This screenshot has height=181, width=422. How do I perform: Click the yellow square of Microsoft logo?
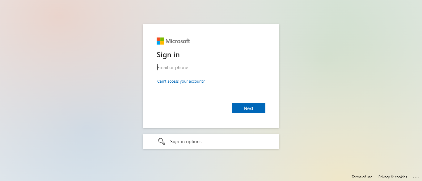[x=162, y=43]
